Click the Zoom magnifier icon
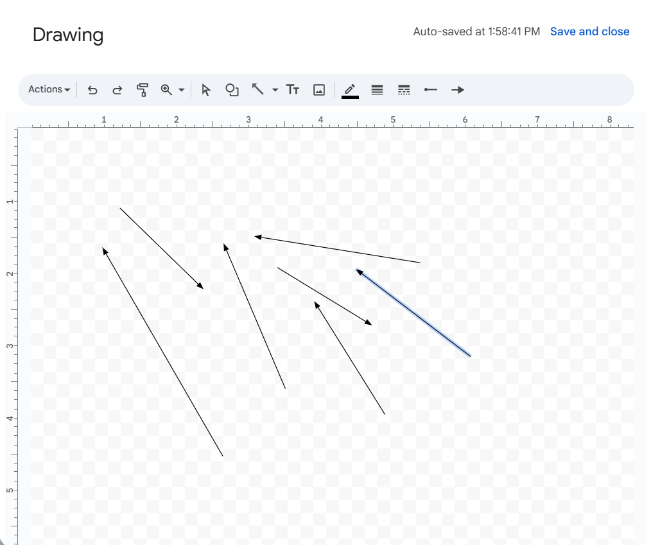651x545 pixels. click(x=167, y=90)
